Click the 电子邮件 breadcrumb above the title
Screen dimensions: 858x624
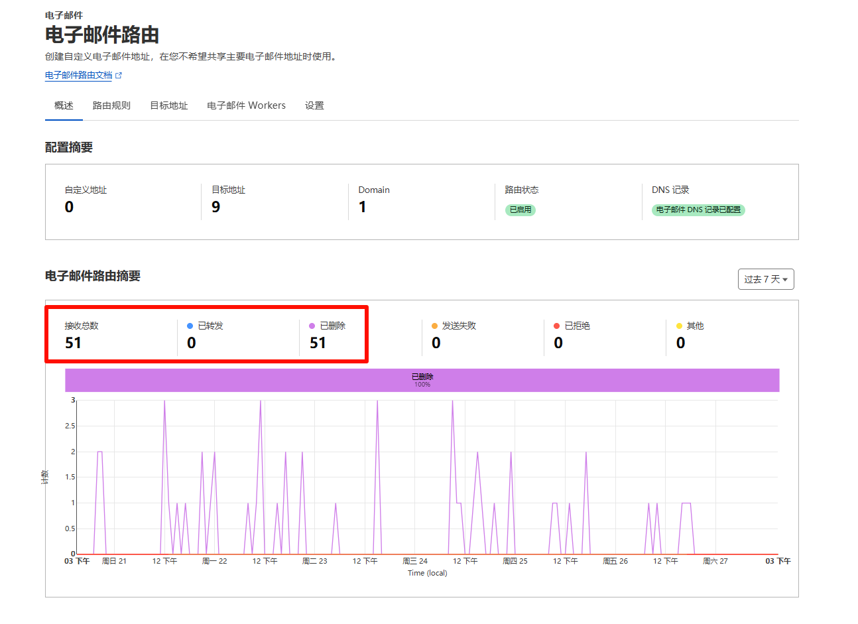(x=64, y=15)
